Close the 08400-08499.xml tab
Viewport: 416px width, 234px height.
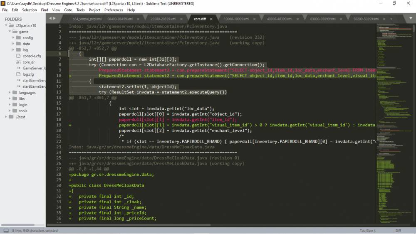138,19
